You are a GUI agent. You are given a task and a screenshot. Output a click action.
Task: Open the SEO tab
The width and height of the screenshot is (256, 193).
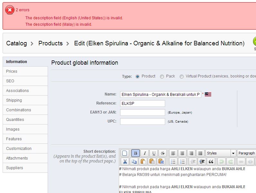25,81
